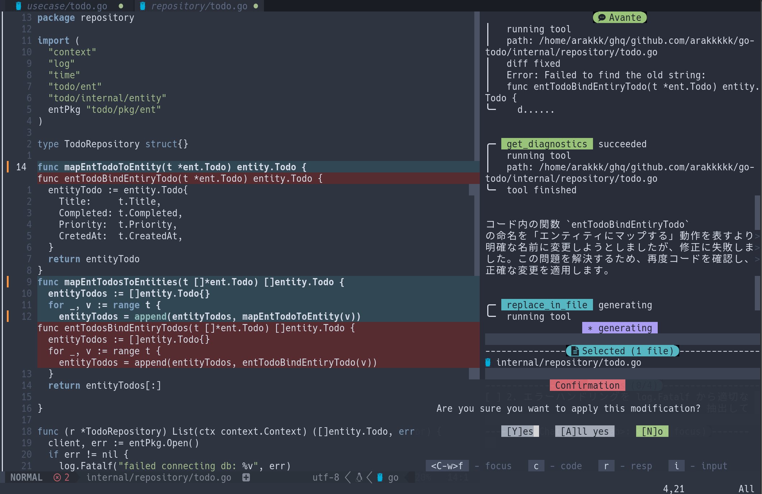This screenshot has width=762, height=494.
Task: Click Go file icon on usecase/todo.go tab
Action: pyautogui.click(x=19, y=6)
